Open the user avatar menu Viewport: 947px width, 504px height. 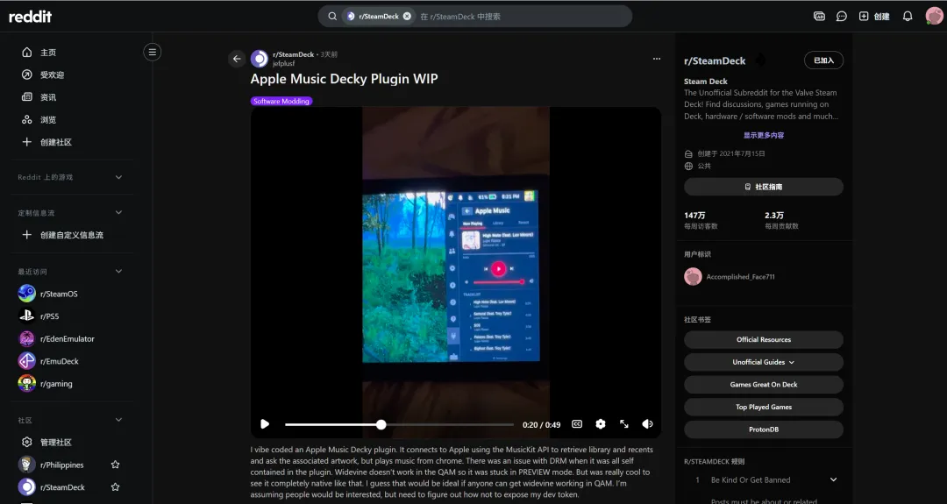click(934, 17)
